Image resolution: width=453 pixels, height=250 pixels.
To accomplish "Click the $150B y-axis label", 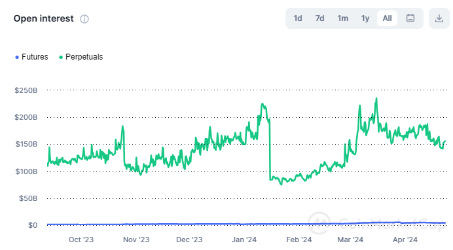I will tap(26, 144).
